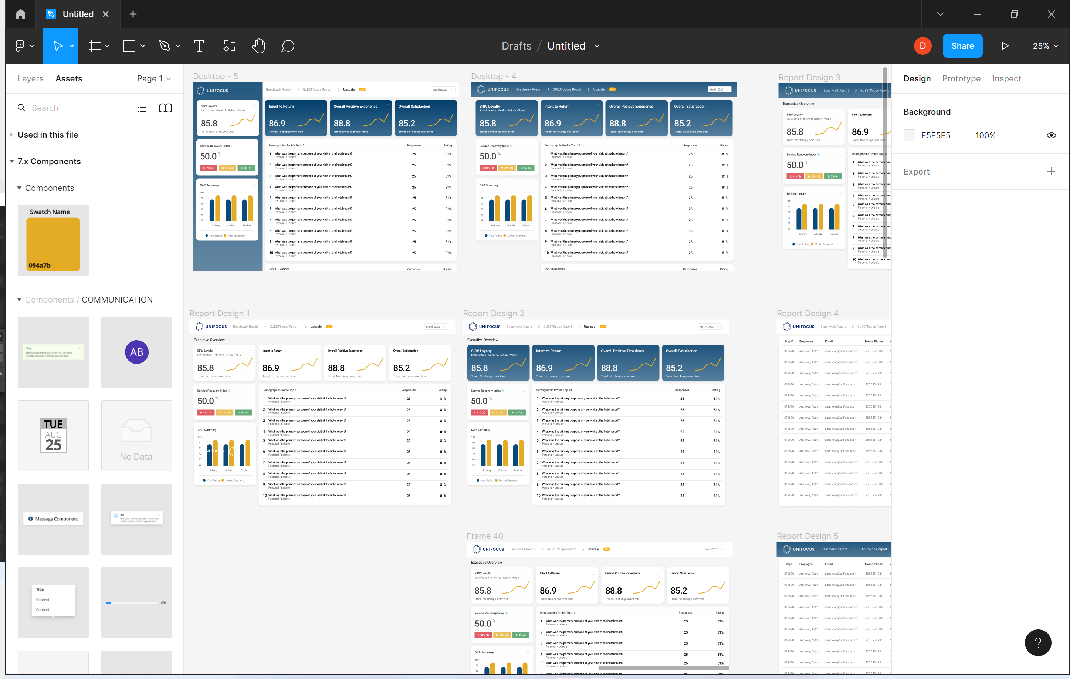Open the Resources components tool

click(x=229, y=46)
